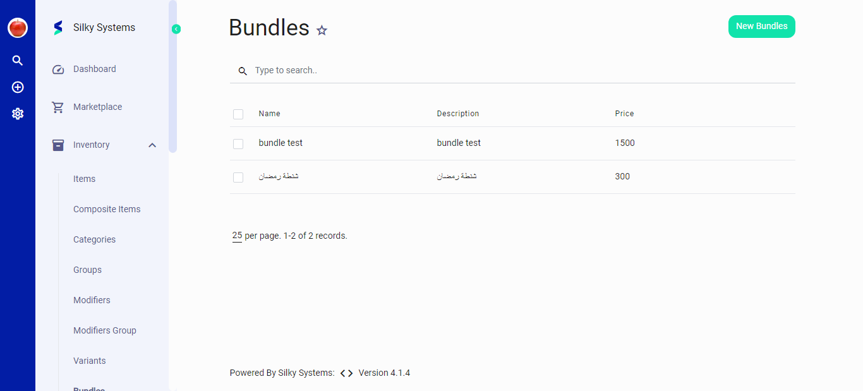The width and height of the screenshot is (863, 391).
Task: Collapse the Inventory menu chevron
Action: coord(152,145)
